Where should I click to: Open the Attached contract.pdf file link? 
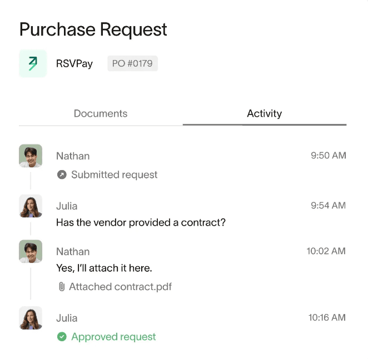click(x=120, y=287)
